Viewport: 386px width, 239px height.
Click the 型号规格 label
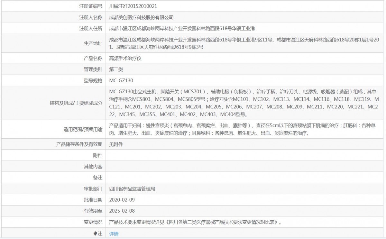tap(93, 80)
